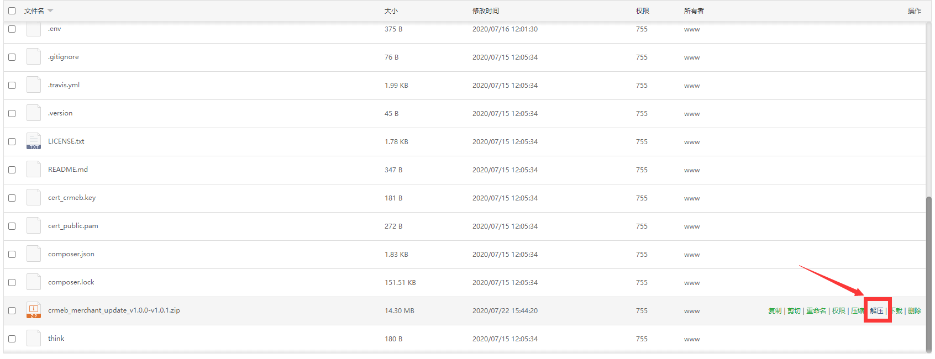
Task: Click the ZIP archive file icon
Action: click(x=34, y=310)
